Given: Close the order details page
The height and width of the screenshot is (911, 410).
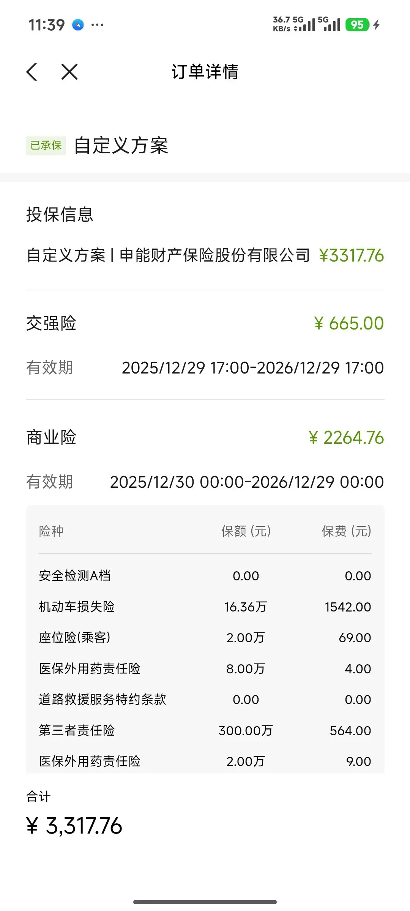Looking at the screenshot, I should (69, 72).
